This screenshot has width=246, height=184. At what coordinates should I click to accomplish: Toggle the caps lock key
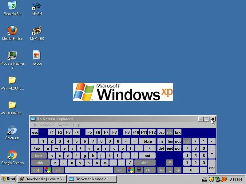click(39, 155)
